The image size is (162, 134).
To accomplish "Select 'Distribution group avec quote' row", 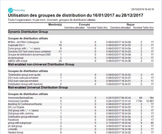I will click(x=81, y=75).
